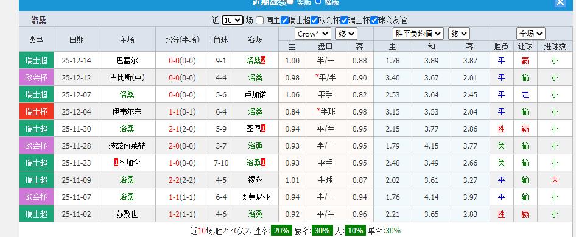
Task: Select the 竖版 radio button
Action: [290, 2]
